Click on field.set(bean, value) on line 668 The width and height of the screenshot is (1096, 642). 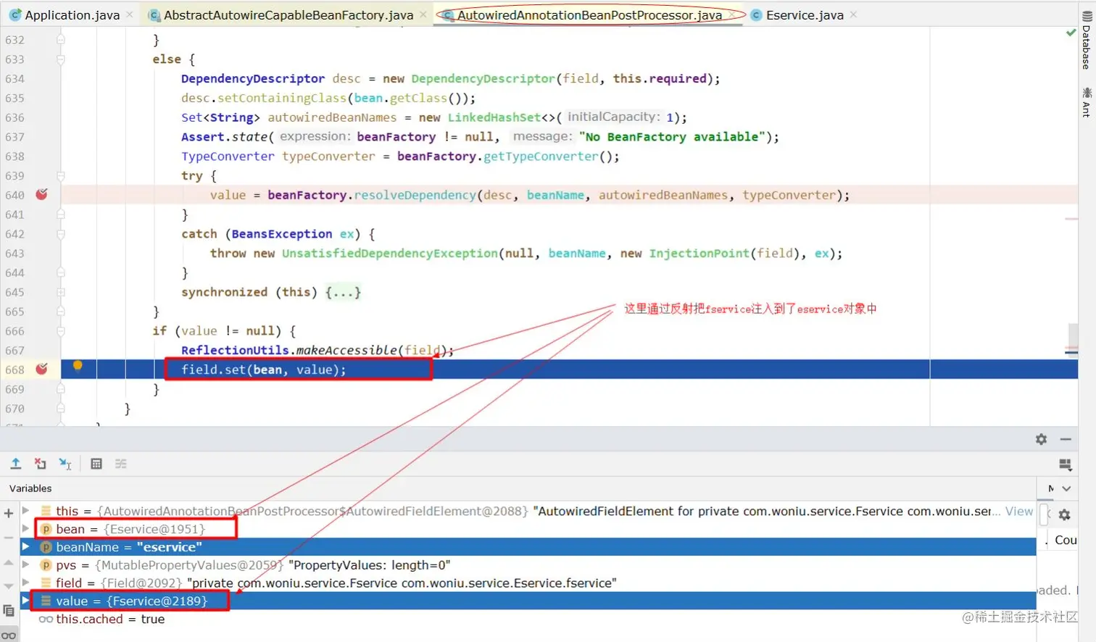click(x=263, y=370)
